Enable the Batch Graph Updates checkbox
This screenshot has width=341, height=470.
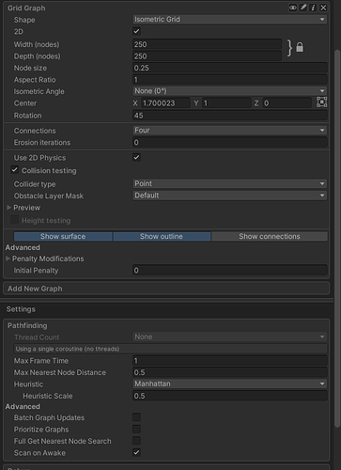136,417
